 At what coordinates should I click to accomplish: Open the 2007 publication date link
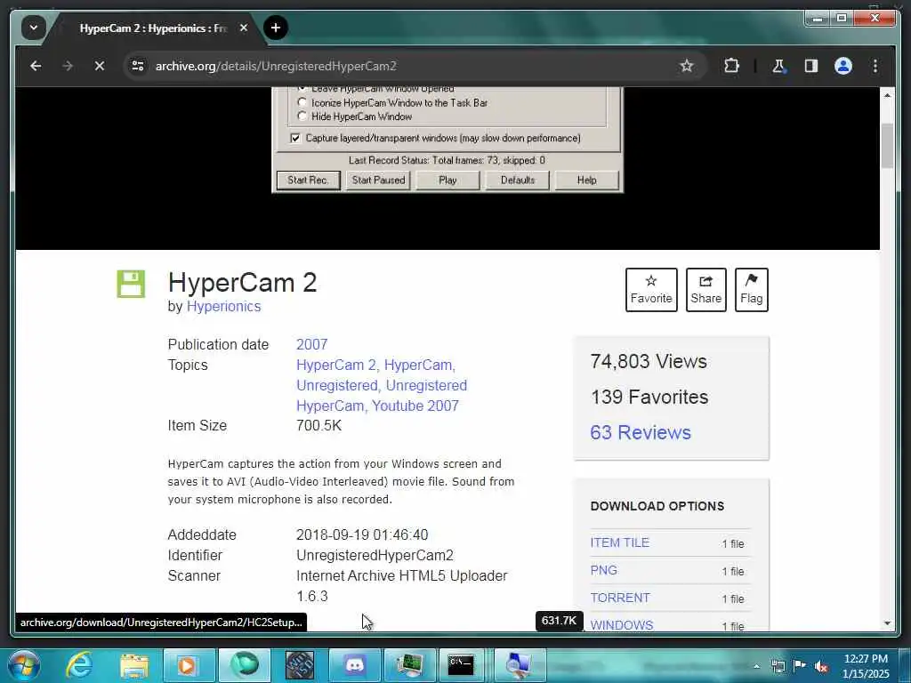(312, 344)
